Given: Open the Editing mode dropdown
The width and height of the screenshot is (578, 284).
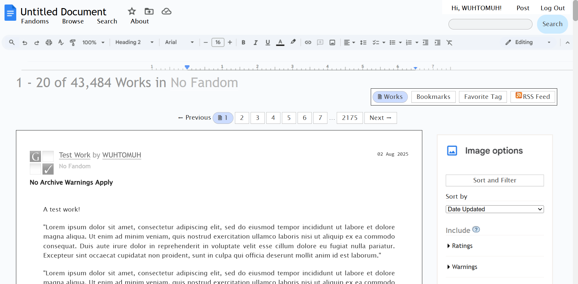Looking at the screenshot, I should (x=528, y=42).
